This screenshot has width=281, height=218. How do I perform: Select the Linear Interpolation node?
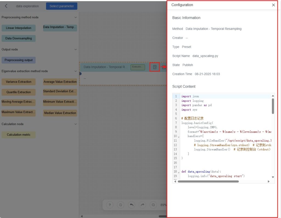tap(19, 28)
